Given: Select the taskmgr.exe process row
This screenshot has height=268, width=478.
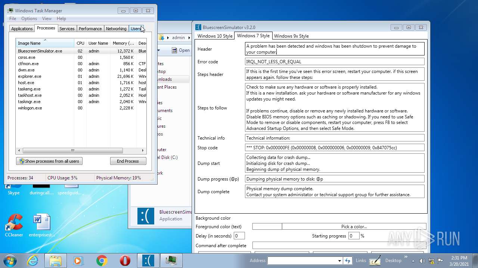Looking at the screenshot, I should [x=81, y=102].
